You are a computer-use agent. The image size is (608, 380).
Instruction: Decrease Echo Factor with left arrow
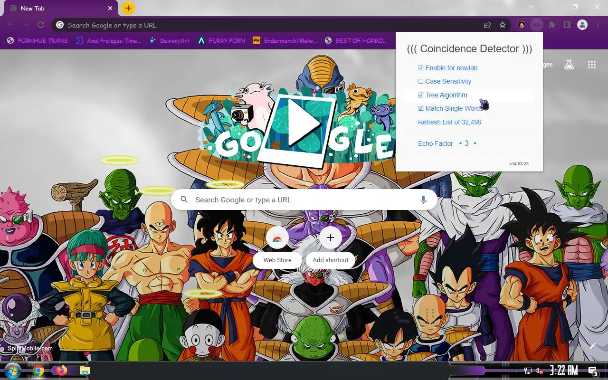pyautogui.click(x=460, y=143)
